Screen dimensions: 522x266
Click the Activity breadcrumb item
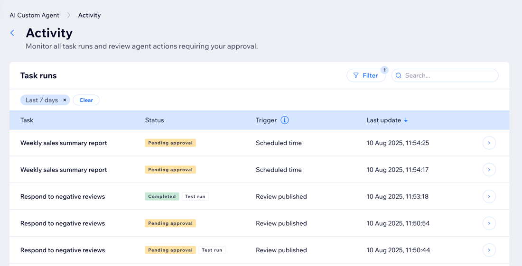(x=89, y=15)
